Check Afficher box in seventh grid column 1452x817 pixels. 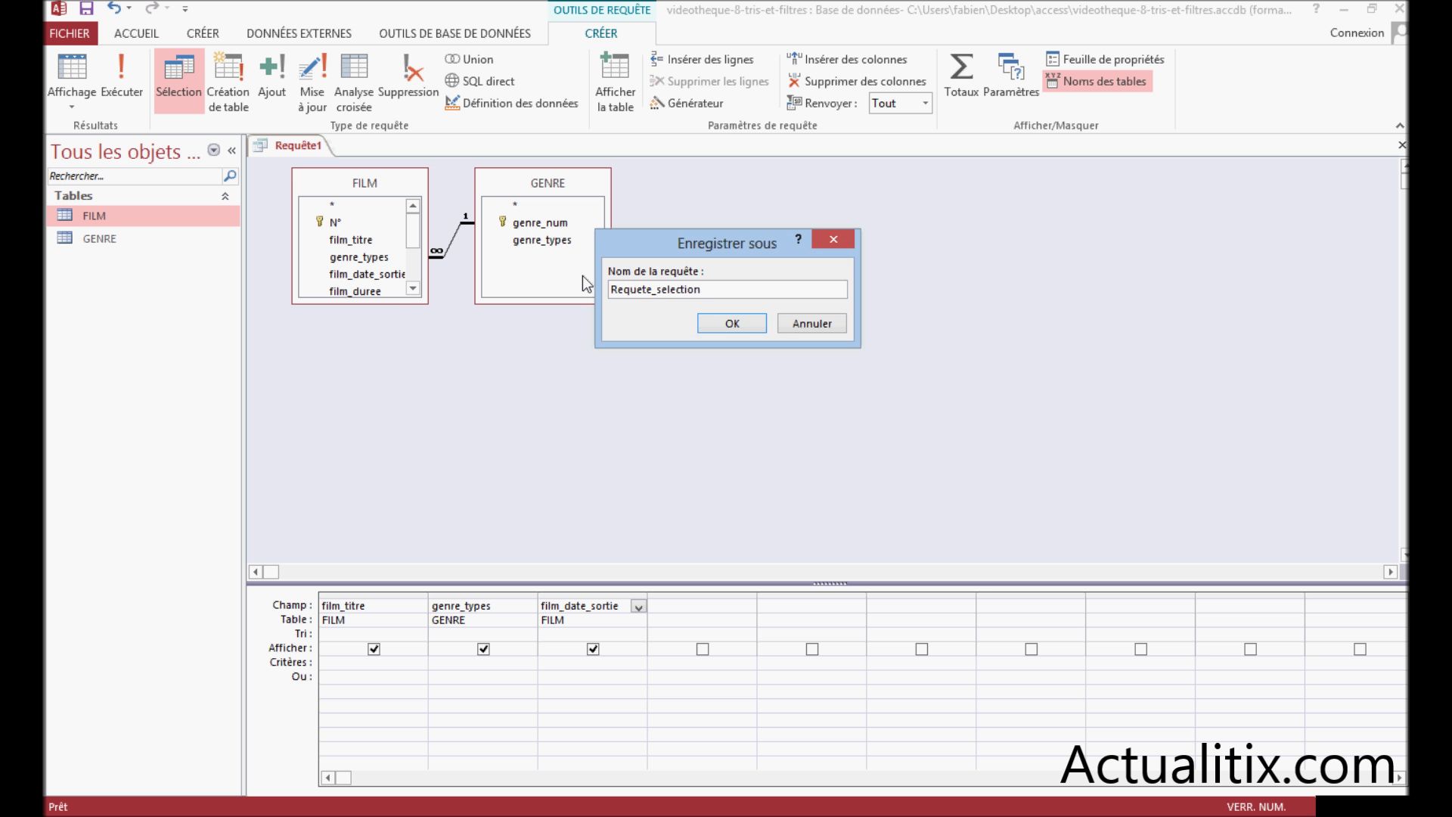click(1032, 649)
